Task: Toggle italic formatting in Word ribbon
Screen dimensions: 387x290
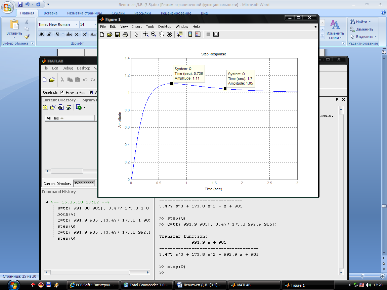Action: [x=49, y=34]
